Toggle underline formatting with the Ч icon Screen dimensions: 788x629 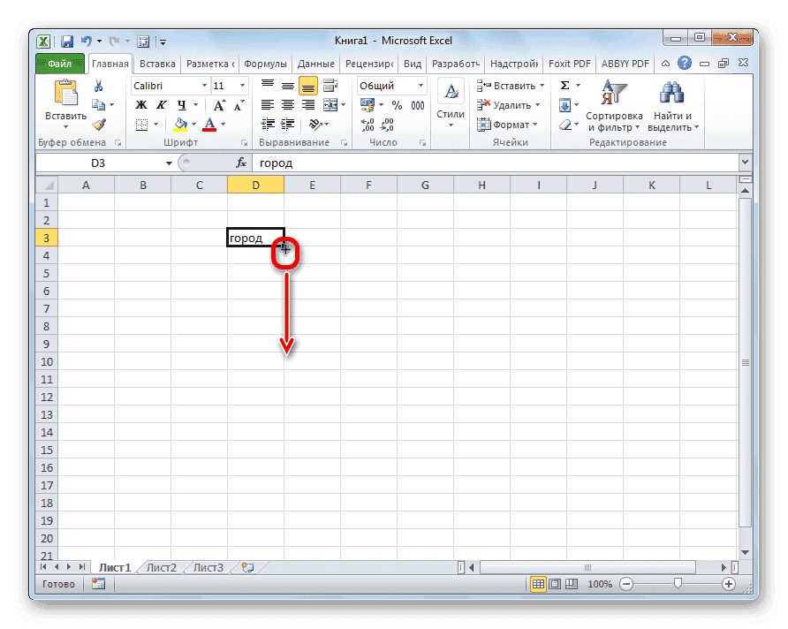(182, 104)
